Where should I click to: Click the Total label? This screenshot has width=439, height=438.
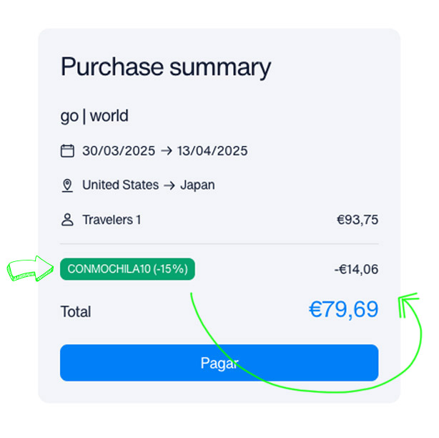pyautogui.click(x=76, y=311)
